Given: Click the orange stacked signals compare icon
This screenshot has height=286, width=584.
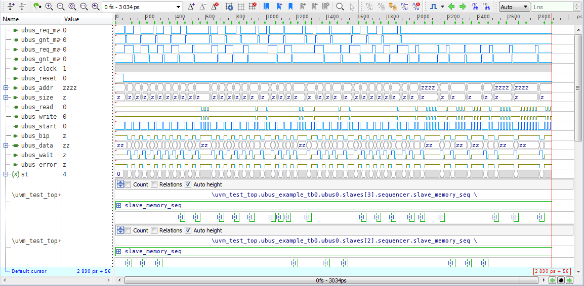Looking at the screenshot, I should [x=393, y=7].
